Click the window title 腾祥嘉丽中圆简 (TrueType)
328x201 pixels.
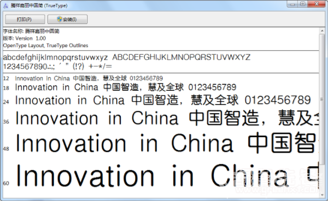click(x=39, y=5)
